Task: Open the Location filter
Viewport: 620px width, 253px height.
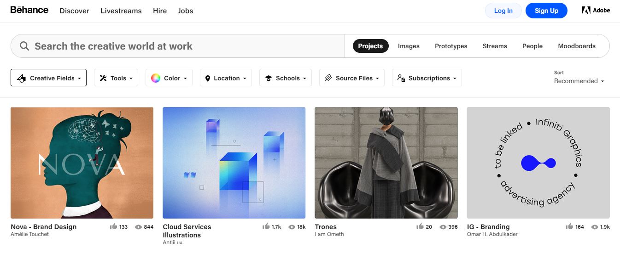Action: click(x=226, y=78)
